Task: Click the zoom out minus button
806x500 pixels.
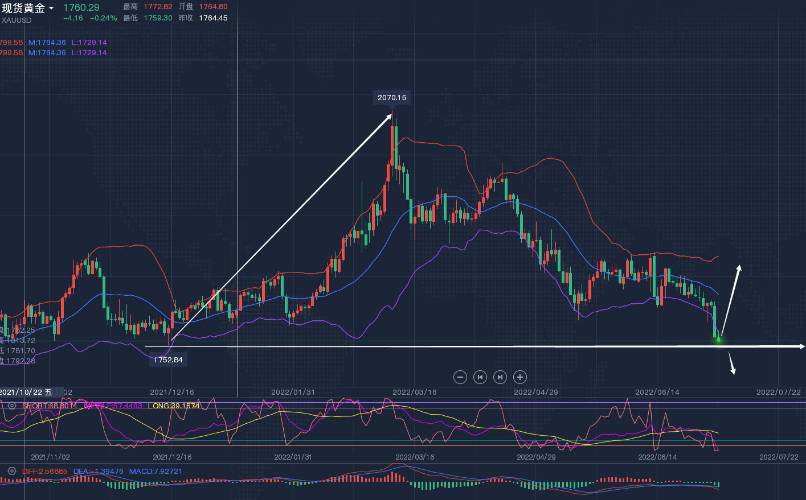Action: pyautogui.click(x=460, y=377)
